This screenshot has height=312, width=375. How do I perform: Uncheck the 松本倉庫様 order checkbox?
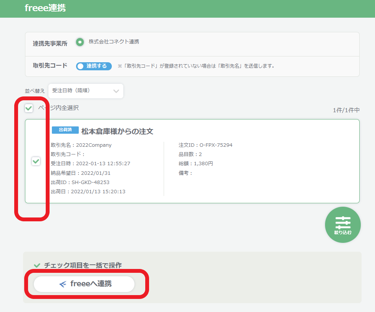click(36, 161)
